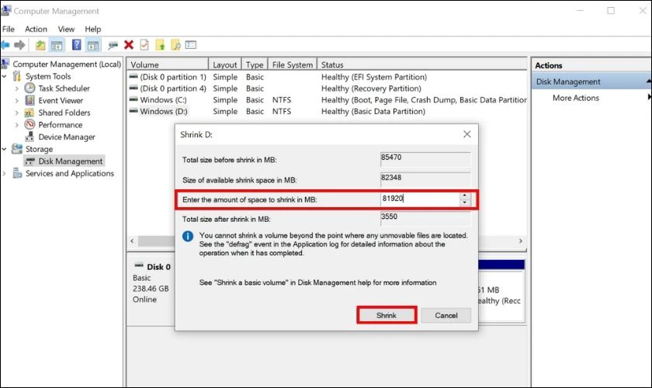
Task: Click the shrink amount field showing 81920
Action: pos(420,199)
